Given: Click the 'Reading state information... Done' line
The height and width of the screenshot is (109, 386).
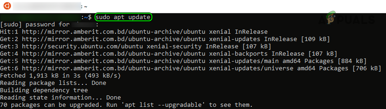Looking at the screenshot, I should point(60,97).
